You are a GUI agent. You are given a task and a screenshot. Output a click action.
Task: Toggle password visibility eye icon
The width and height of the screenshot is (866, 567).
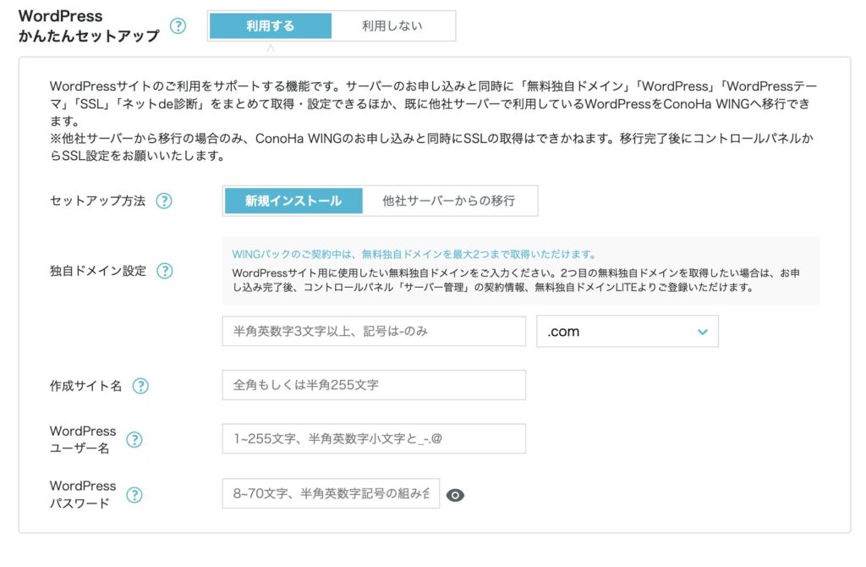tap(455, 495)
